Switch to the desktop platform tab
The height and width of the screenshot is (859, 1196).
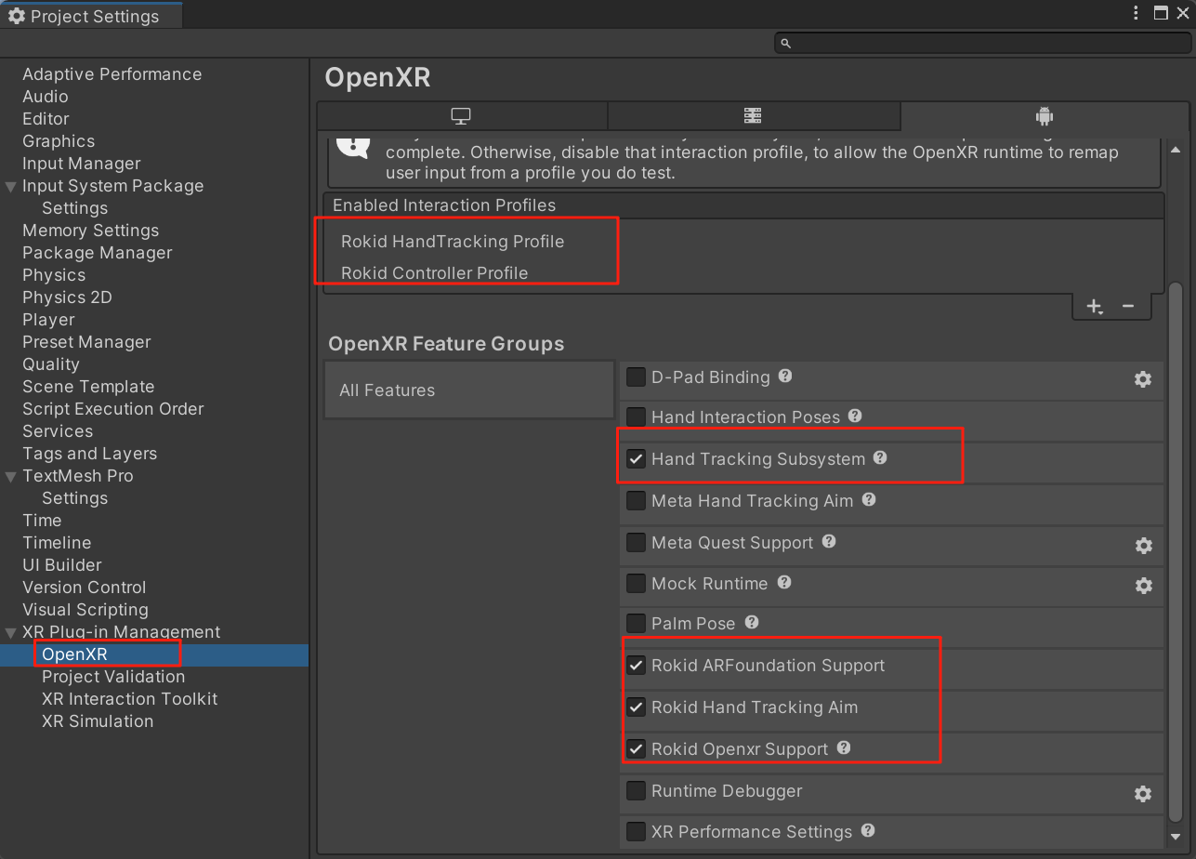(461, 115)
